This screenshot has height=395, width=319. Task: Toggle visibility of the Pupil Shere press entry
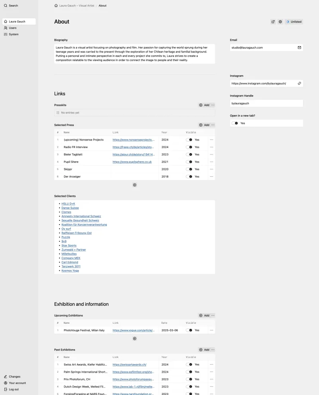tap(190, 162)
